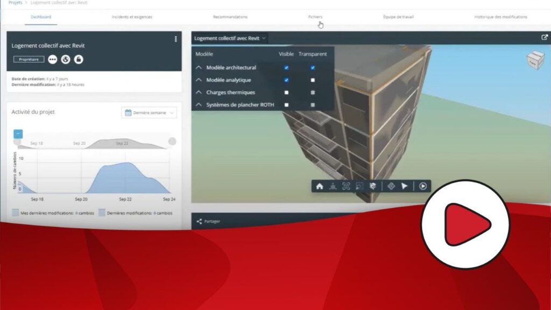Select the arrow pointer tool in viewer toolbar
551x310 pixels.
[405, 186]
